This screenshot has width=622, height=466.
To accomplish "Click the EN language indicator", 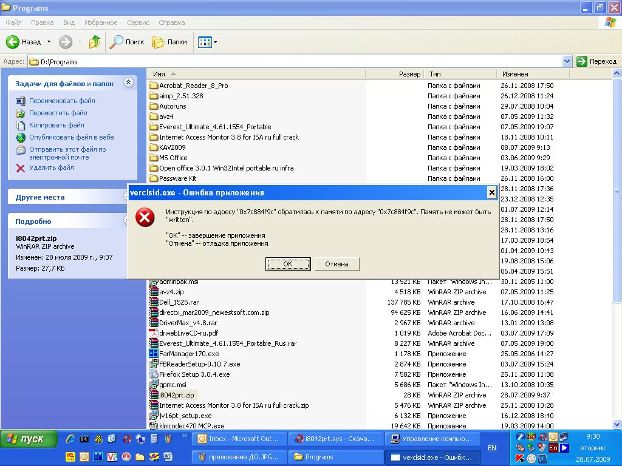I will [x=492, y=448].
